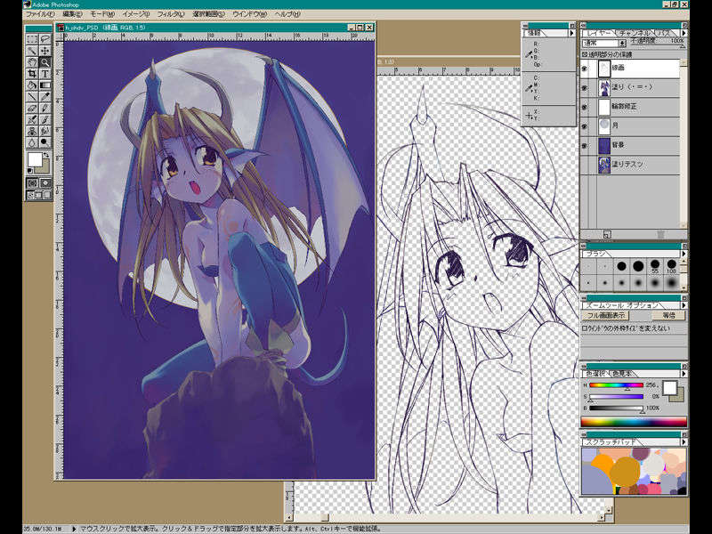Viewport: 712px width, 534px height.
Task: Switch to the 色見本 tab
Action: (x=621, y=373)
